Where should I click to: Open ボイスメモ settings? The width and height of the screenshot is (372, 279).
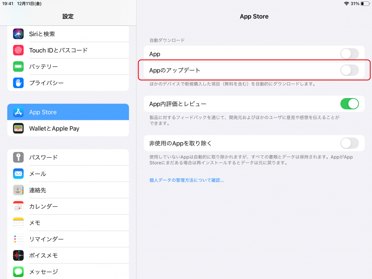coord(68,255)
